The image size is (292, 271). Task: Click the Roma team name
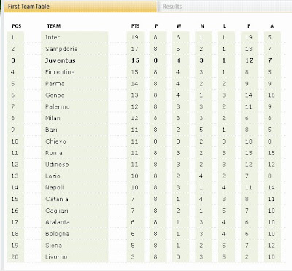click(54, 153)
